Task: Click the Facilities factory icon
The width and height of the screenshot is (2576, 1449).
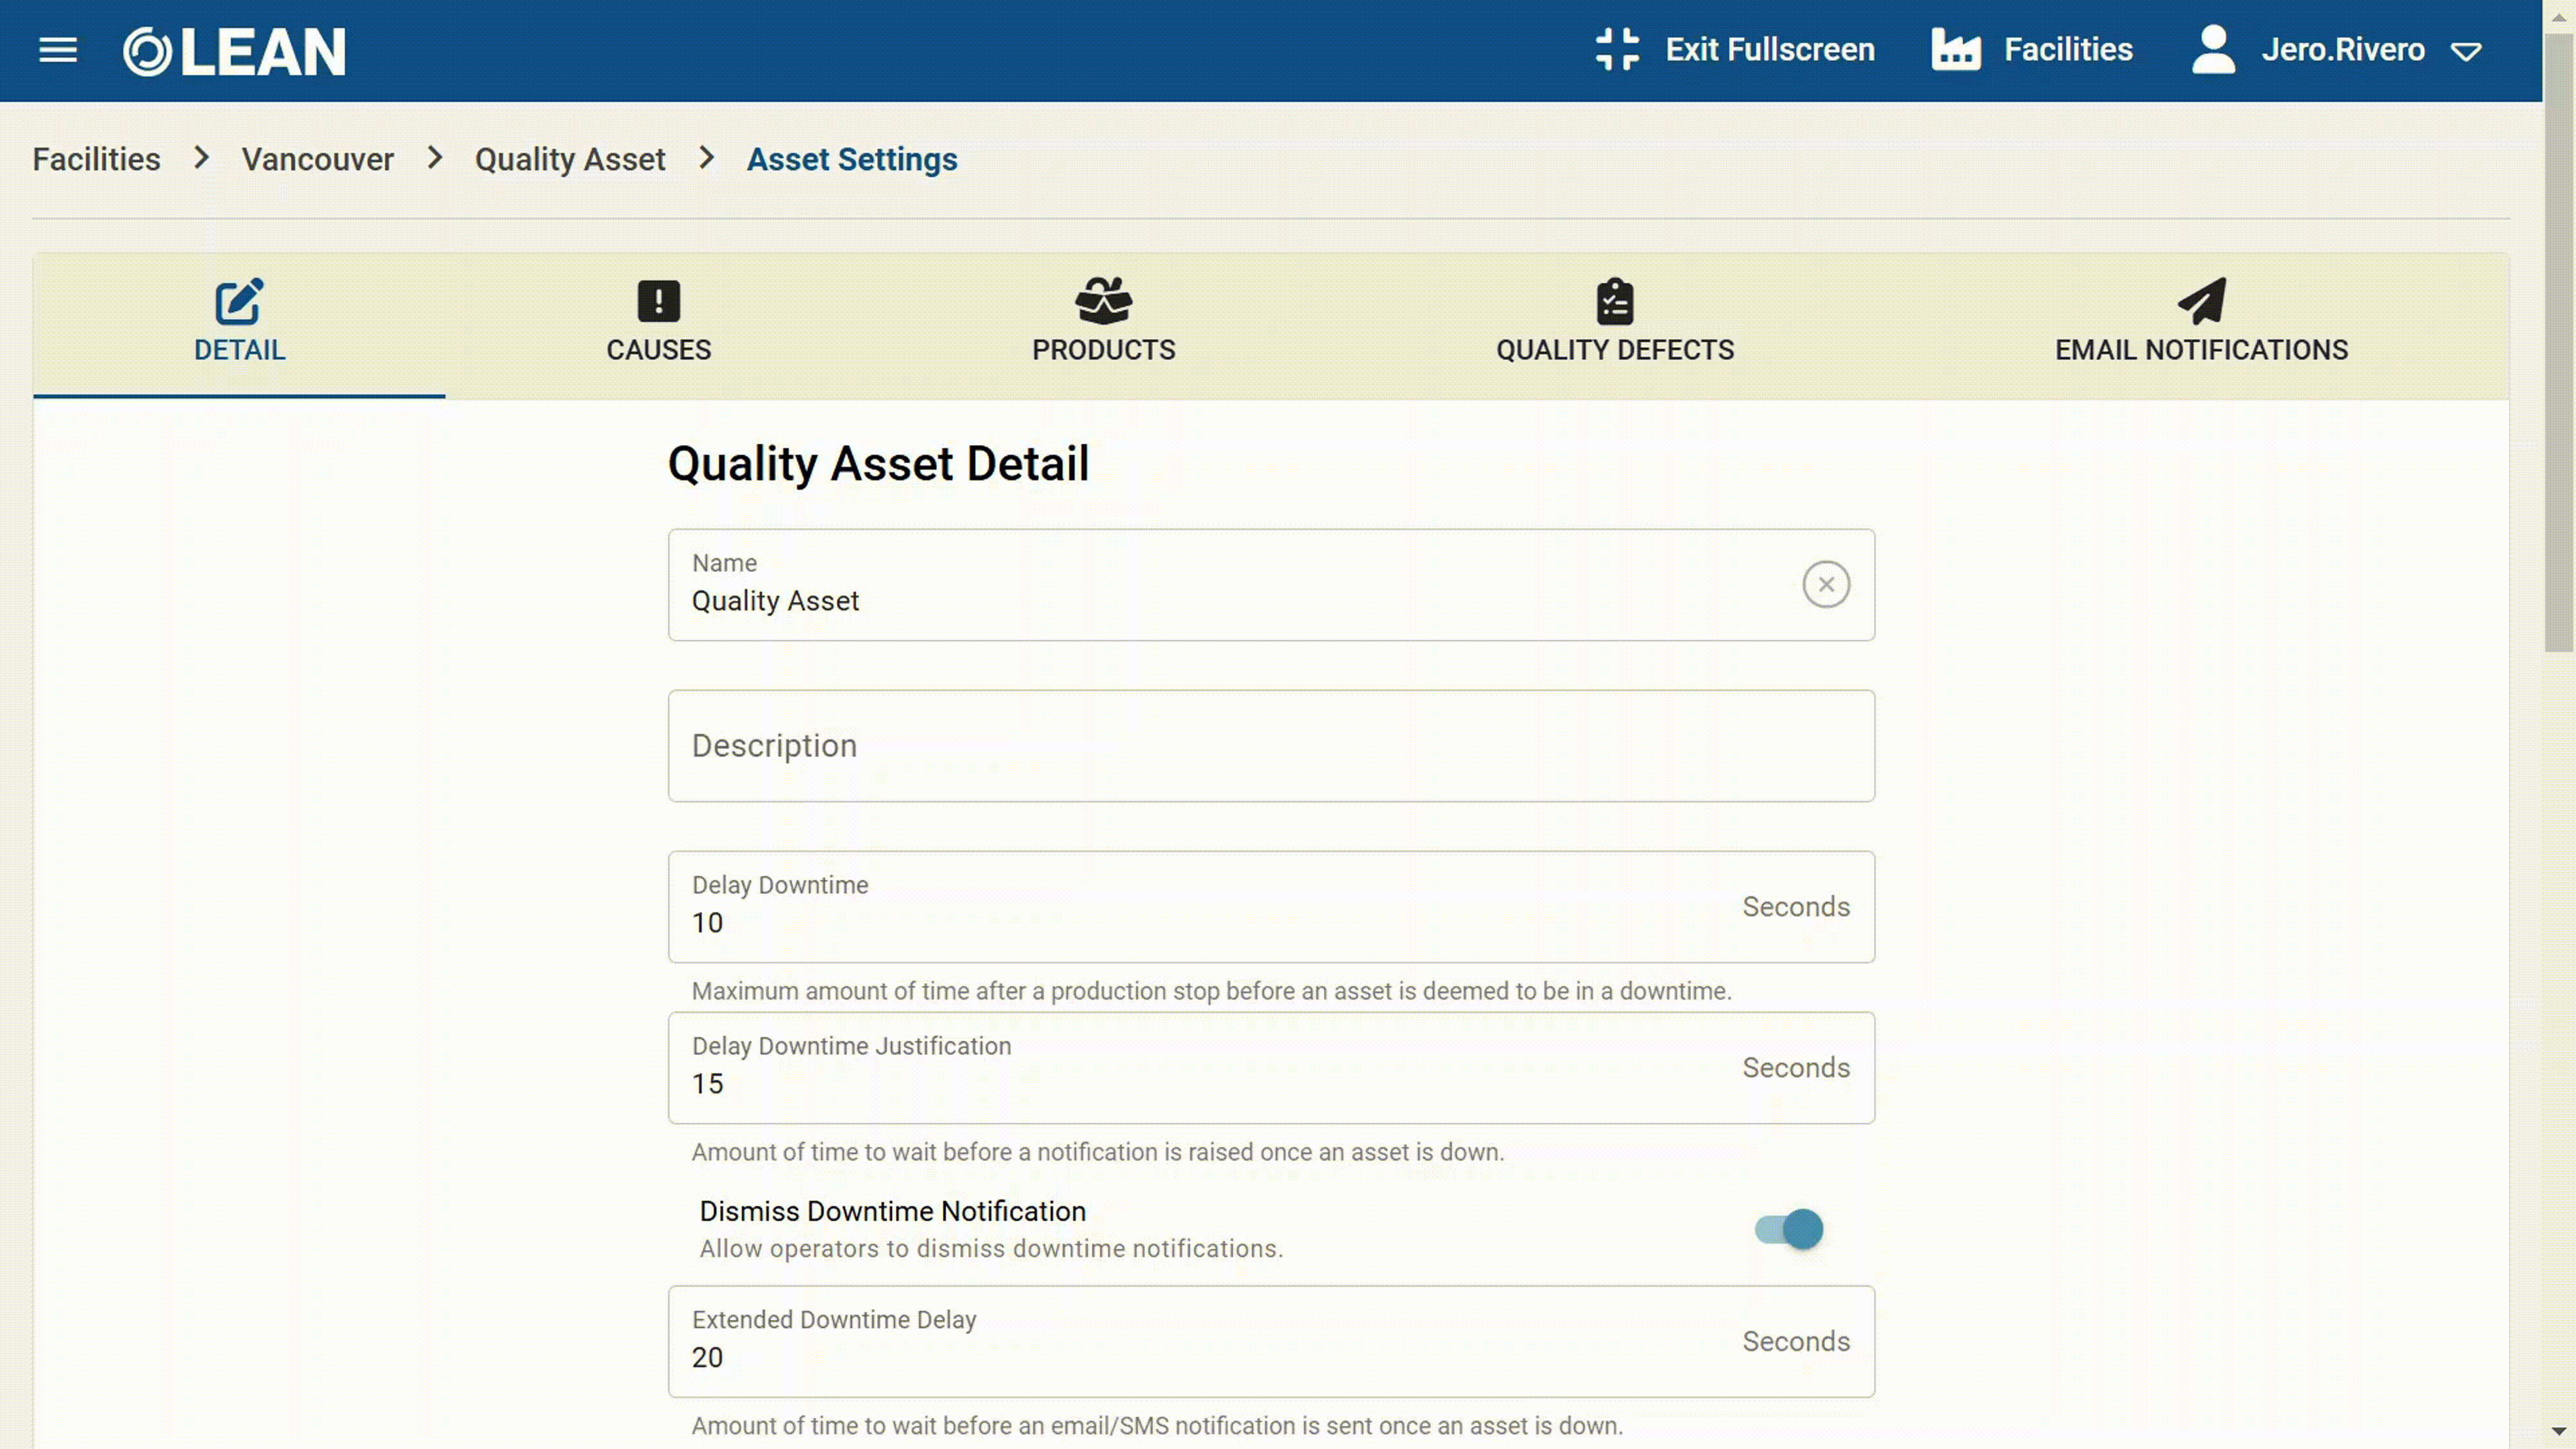Action: (1955, 49)
